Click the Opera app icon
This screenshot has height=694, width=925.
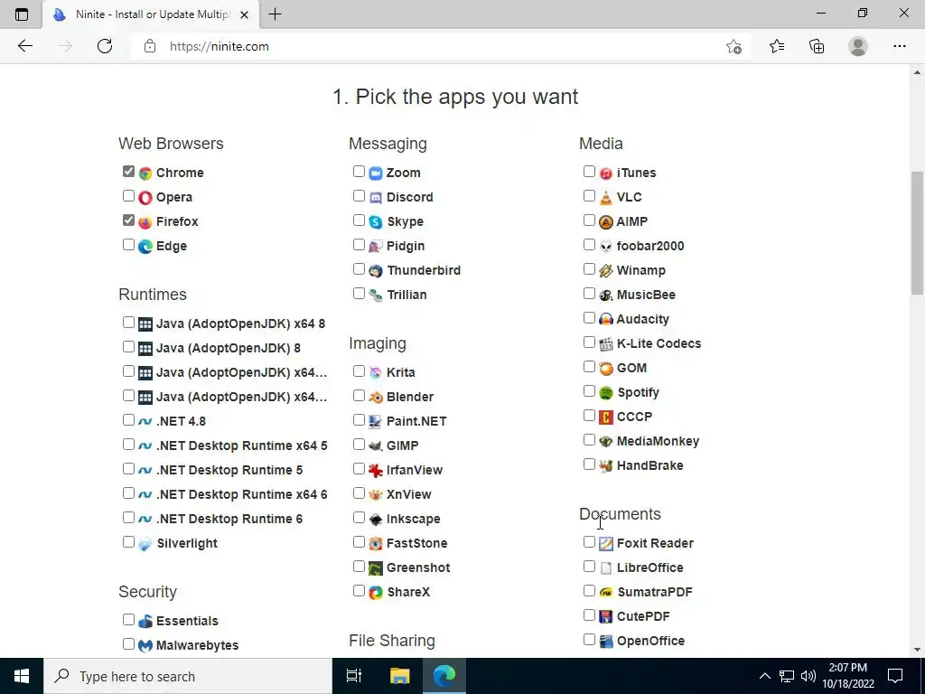tap(145, 197)
